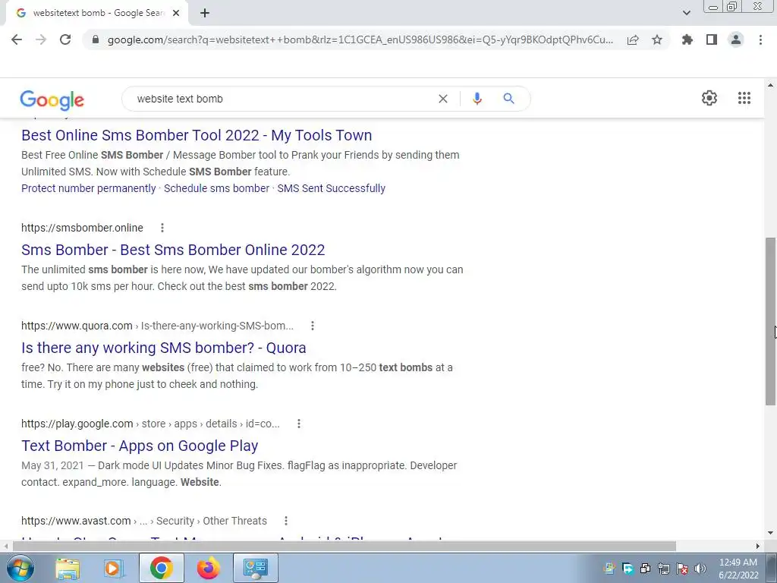Open the Chrome profile avatar
Screen dimensions: 777x583
[x=736, y=39]
